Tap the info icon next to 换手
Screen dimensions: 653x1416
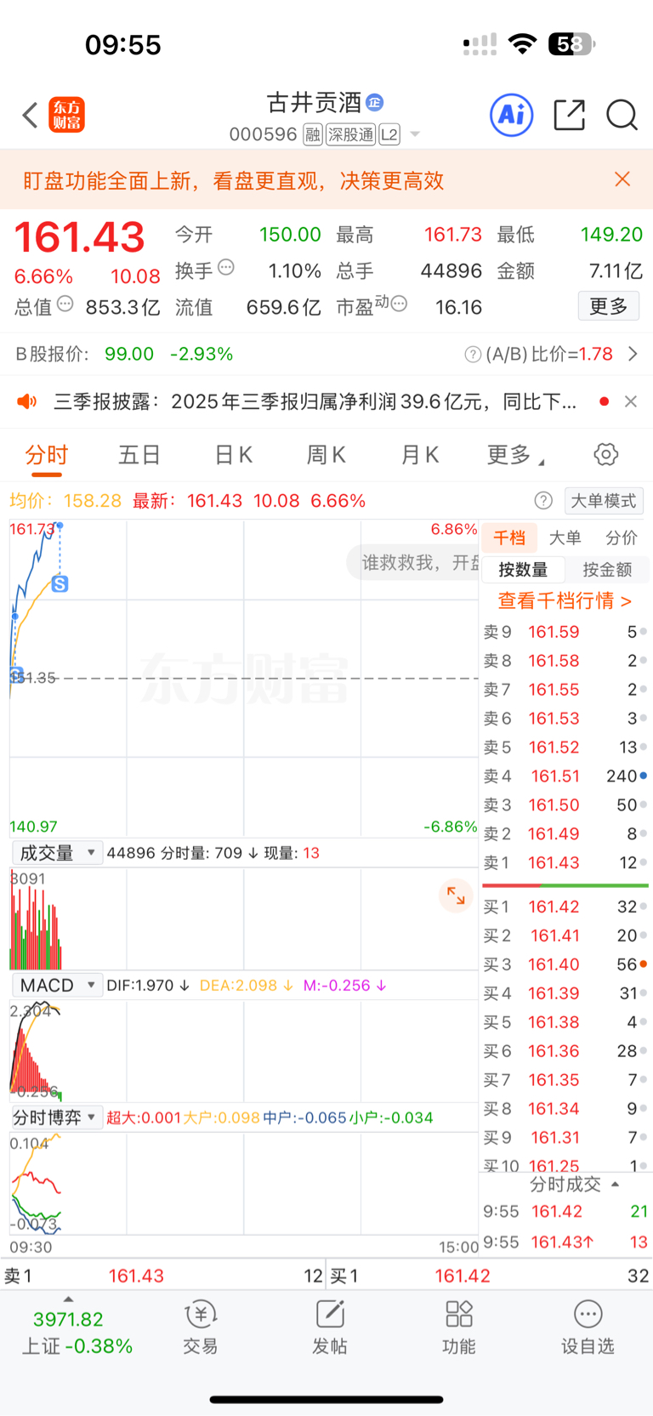tap(226, 267)
